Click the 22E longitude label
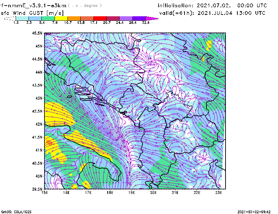Viewport: 278px width, 214px height. 197,193
